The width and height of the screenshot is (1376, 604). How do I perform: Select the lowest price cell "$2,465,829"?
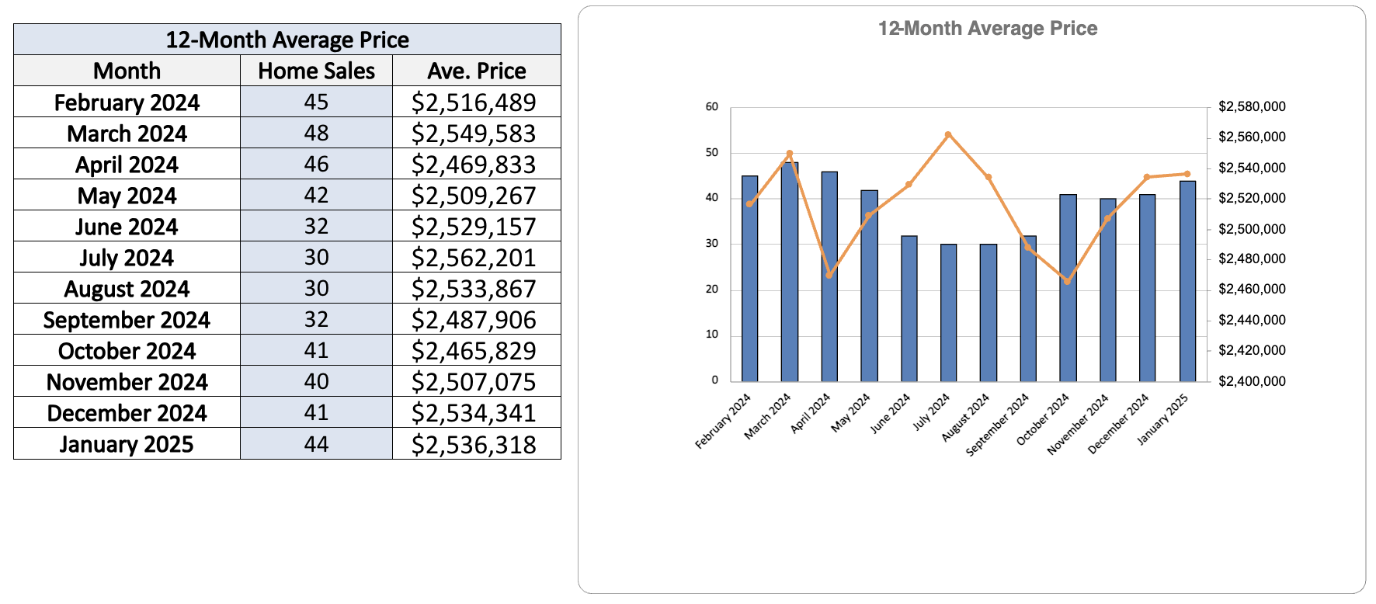tap(477, 350)
